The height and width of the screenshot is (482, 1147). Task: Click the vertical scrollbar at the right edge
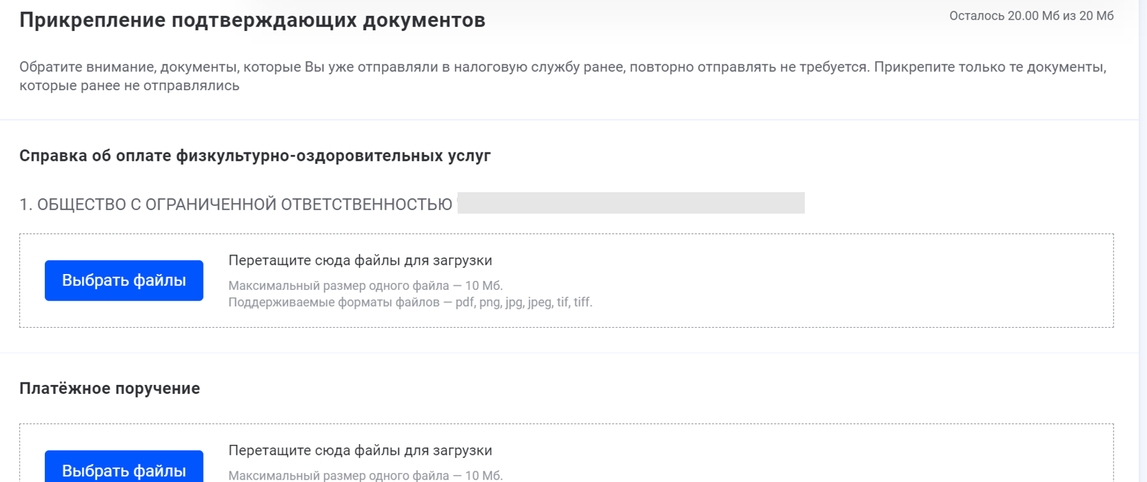point(1143,239)
